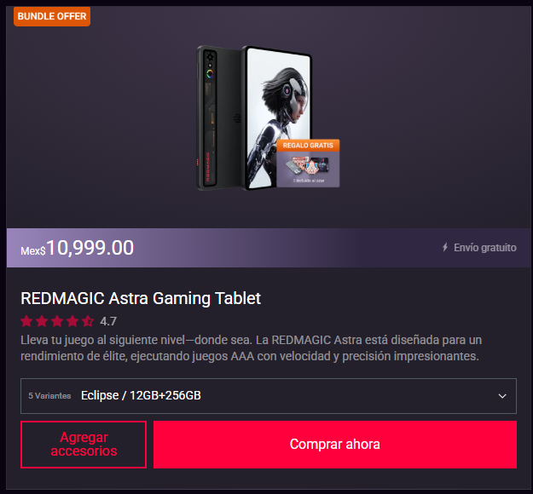Click the fourth rating star
This screenshot has width=533, height=494.
point(72,321)
